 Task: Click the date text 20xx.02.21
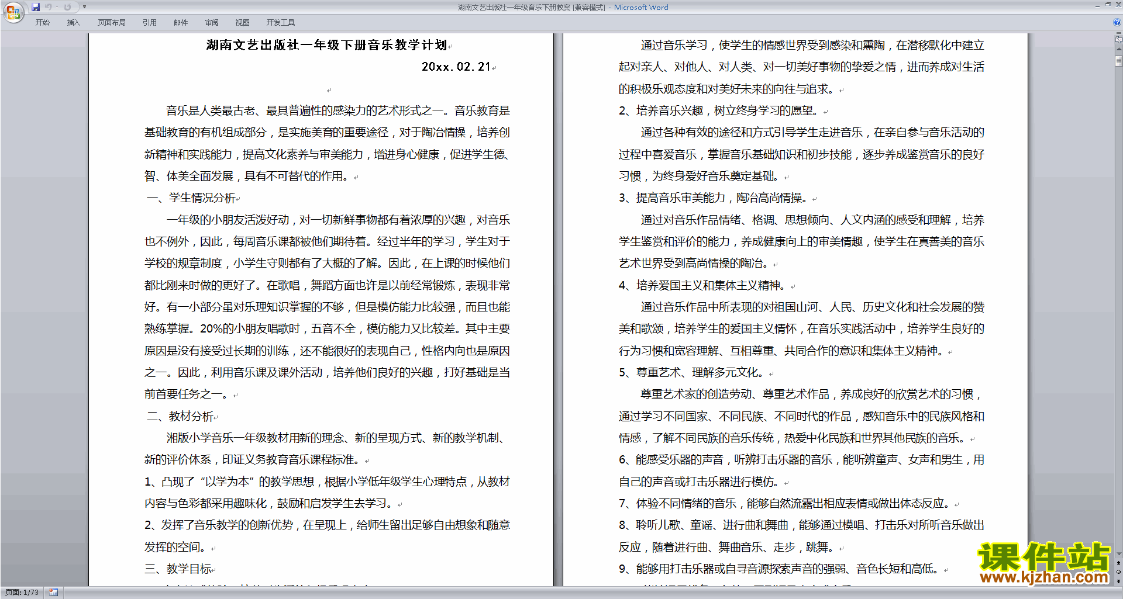456,67
